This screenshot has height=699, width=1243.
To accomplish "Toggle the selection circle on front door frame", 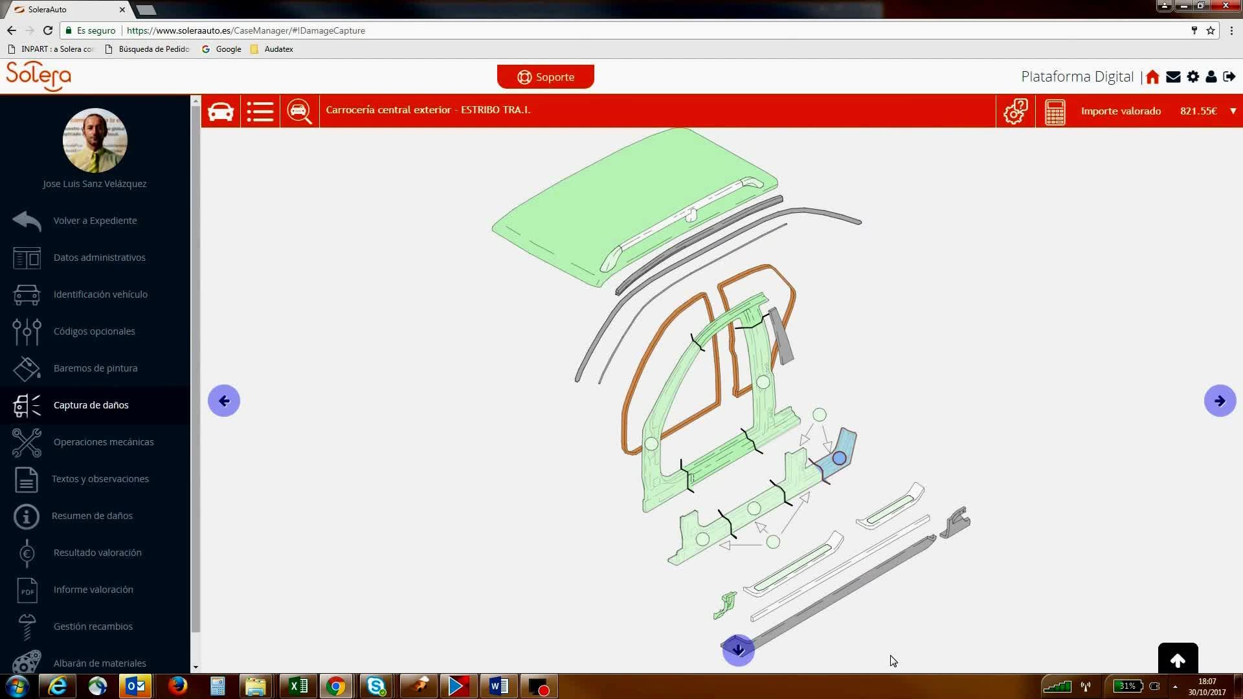I will pyautogui.click(x=651, y=444).
